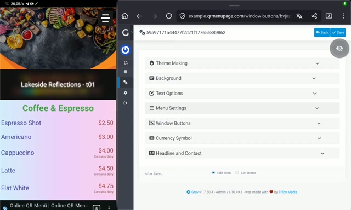Tap the Lakeside Reflections - t01 title
The image size is (351, 210).
[58, 85]
